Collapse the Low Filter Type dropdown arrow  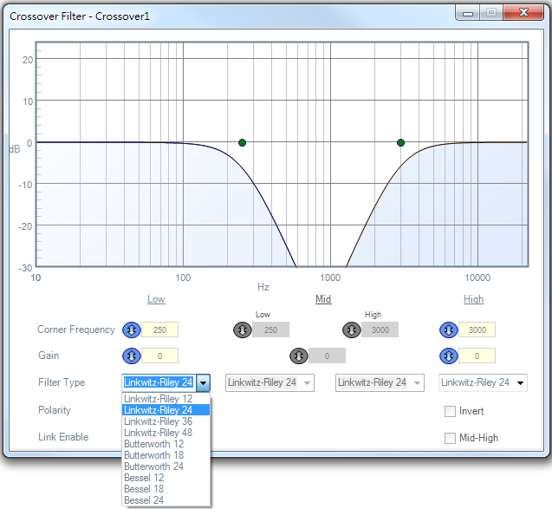pos(203,383)
